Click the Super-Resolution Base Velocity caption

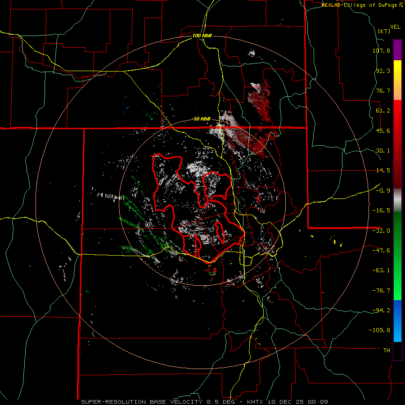[x=205, y=402]
